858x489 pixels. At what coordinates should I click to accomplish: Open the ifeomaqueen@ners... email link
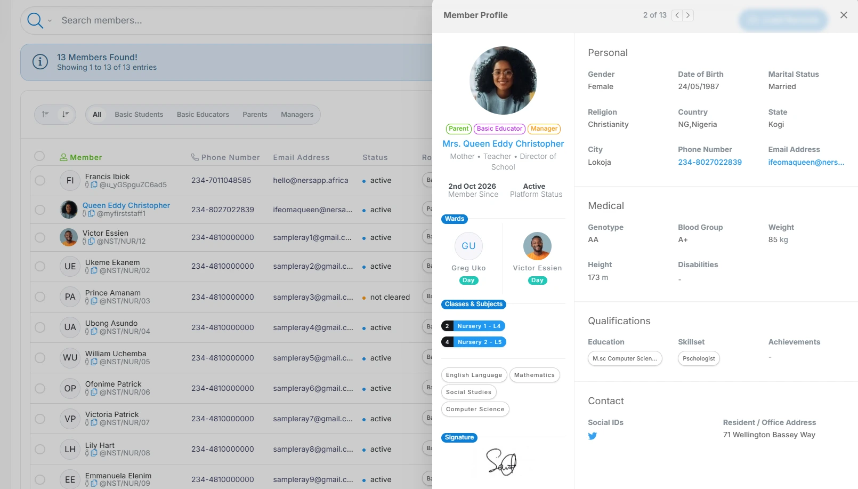806,162
